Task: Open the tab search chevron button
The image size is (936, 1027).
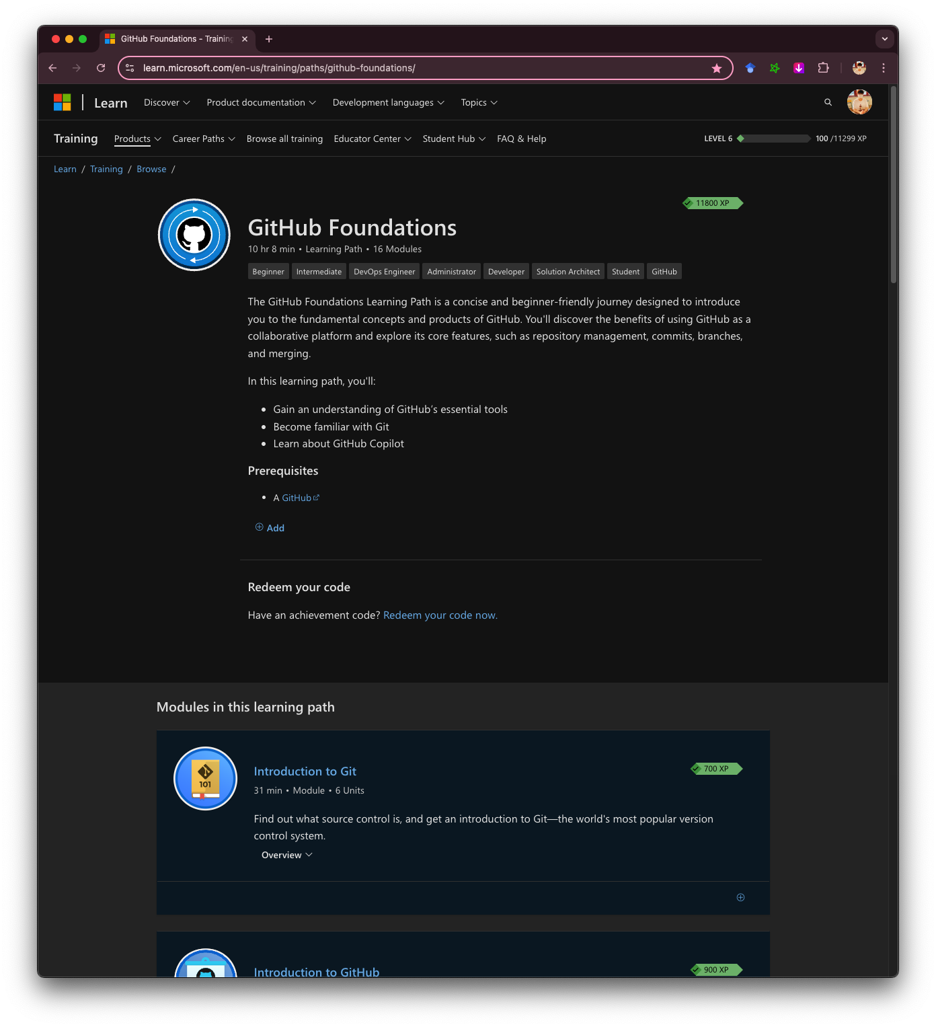Action: tap(885, 39)
